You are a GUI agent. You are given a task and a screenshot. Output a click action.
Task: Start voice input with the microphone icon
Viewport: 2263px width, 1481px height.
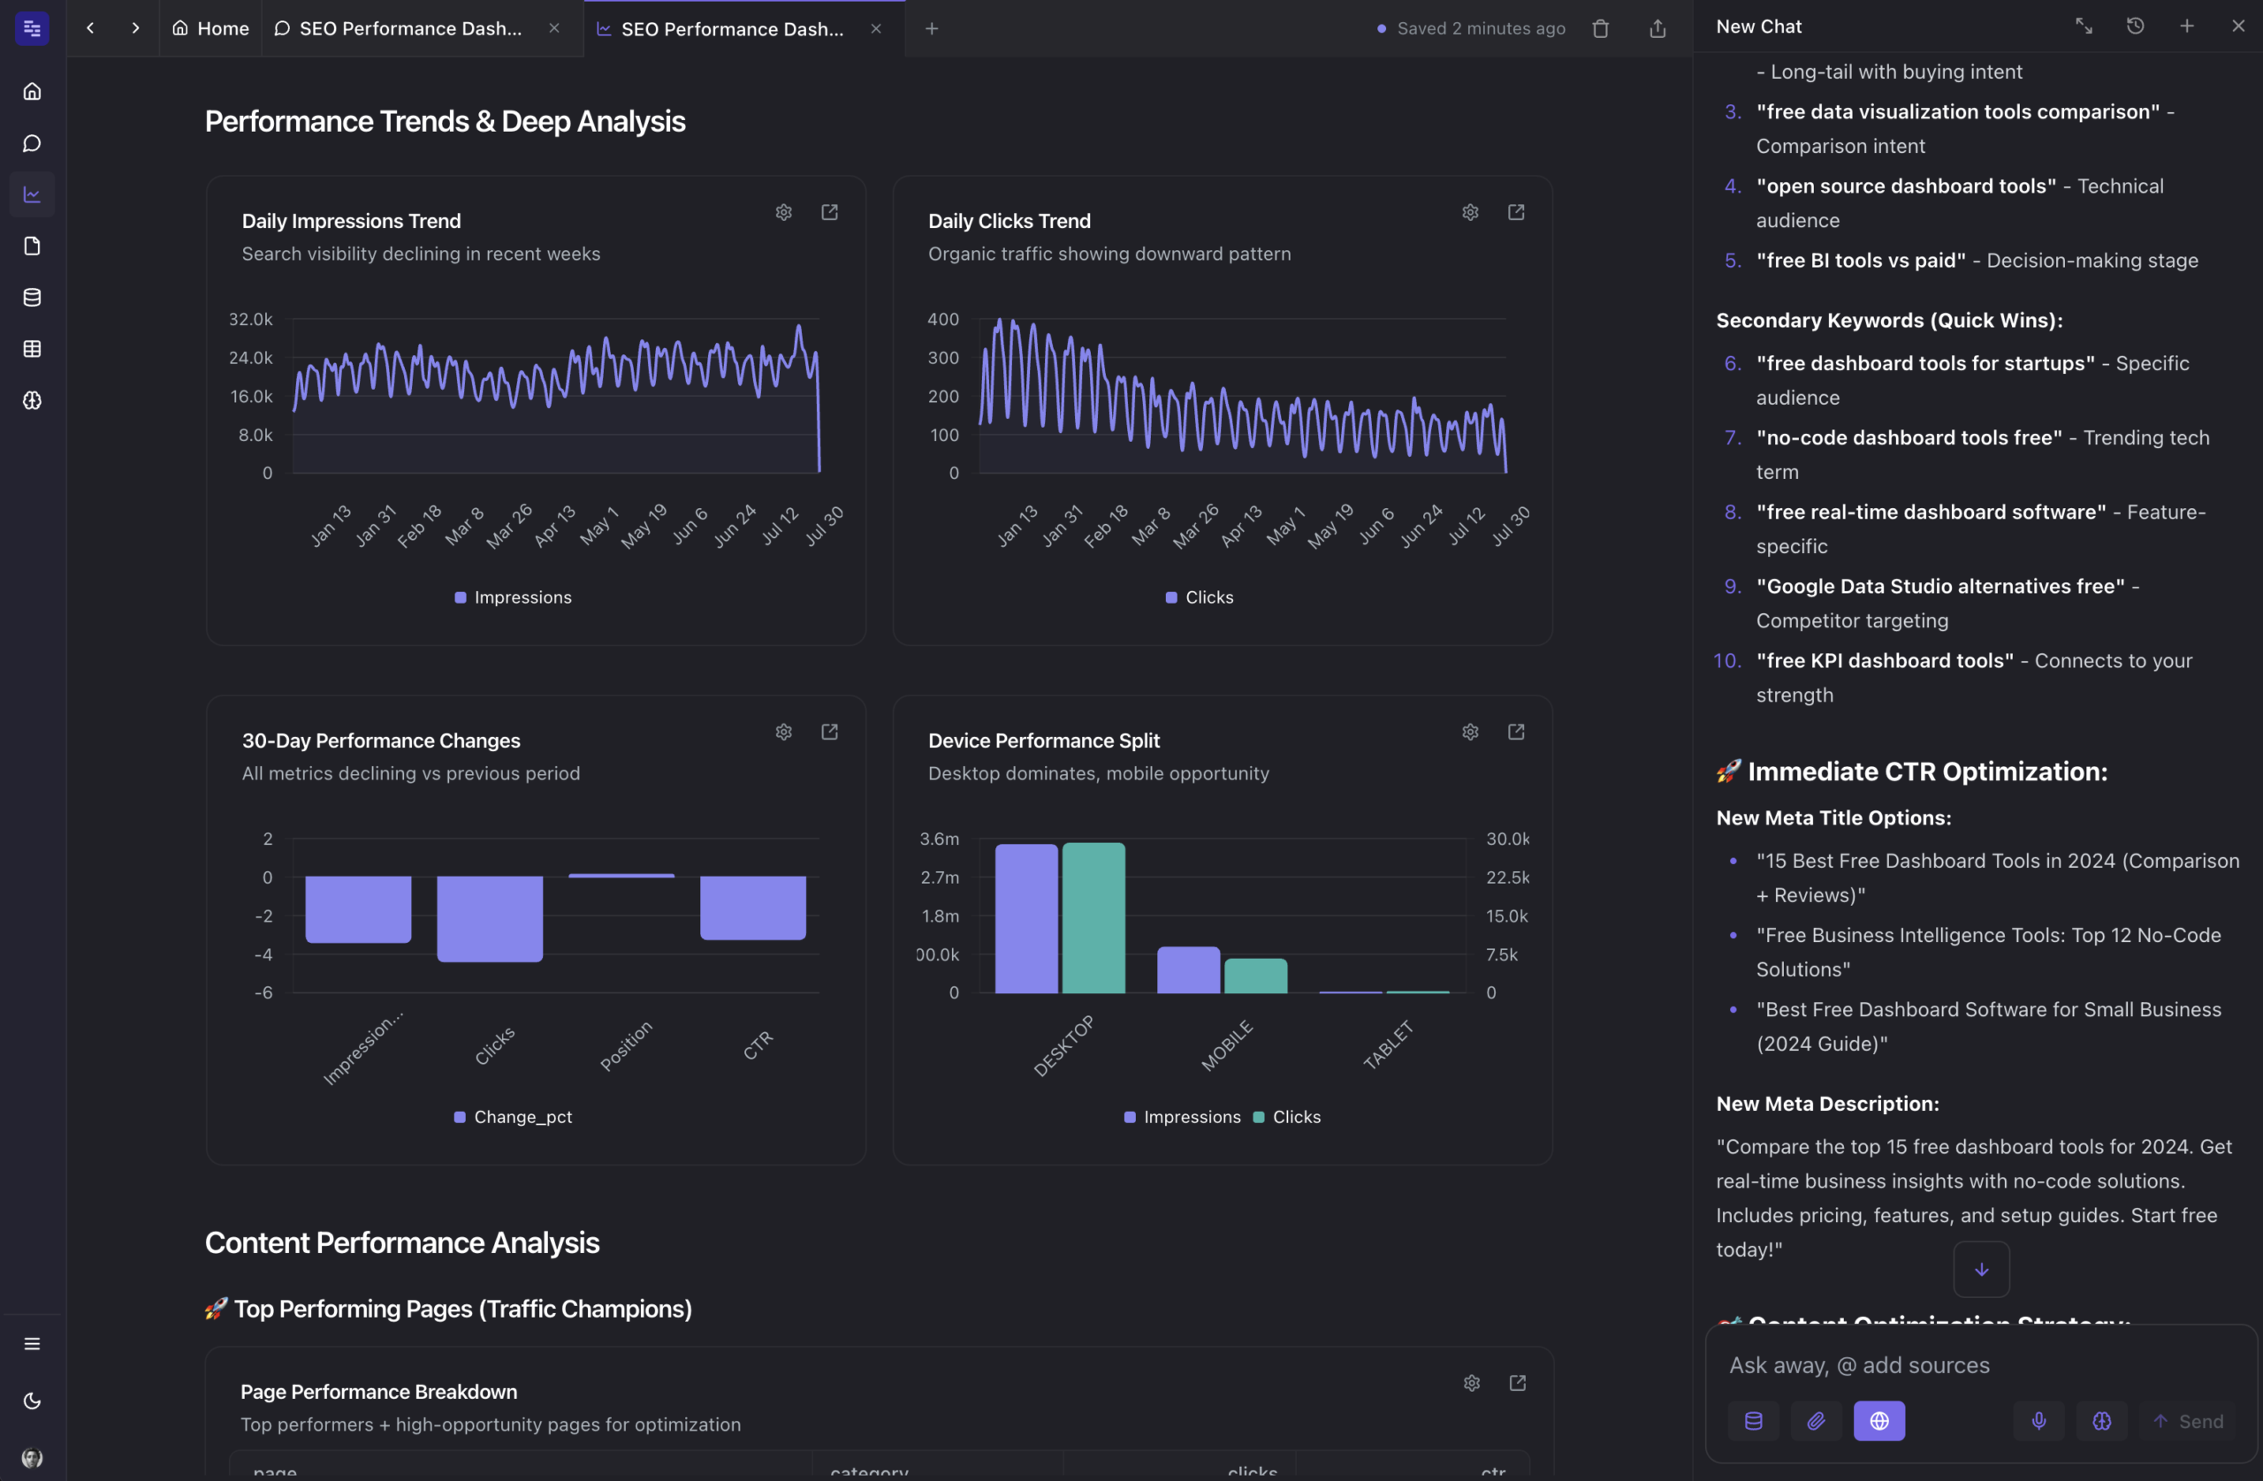click(2038, 1421)
